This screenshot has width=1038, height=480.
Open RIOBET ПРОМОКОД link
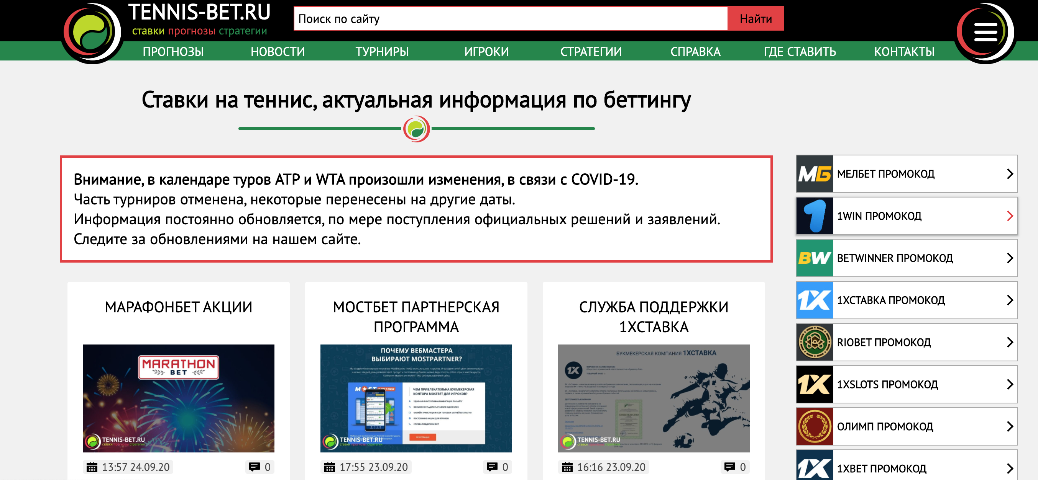pos(884,343)
